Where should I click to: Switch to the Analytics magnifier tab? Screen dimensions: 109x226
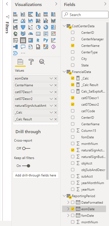pos(42,62)
